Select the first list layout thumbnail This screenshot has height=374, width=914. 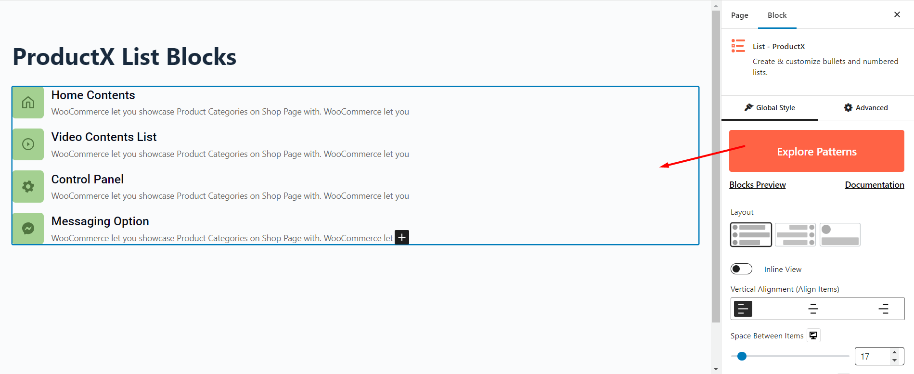tap(751, 234)
